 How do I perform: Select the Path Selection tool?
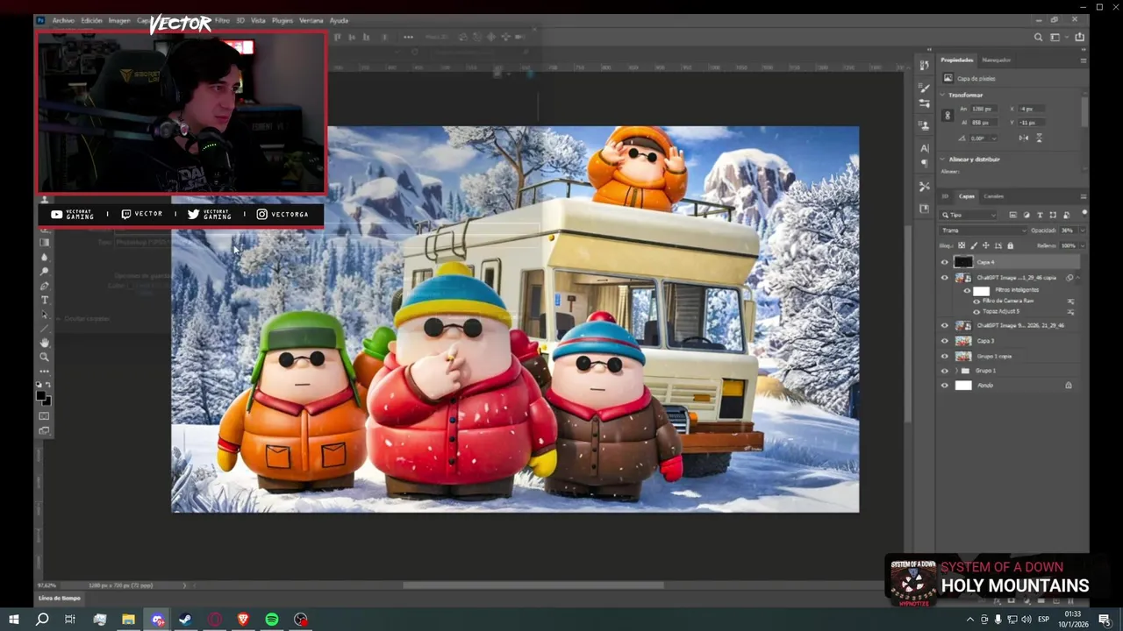click(x=45, y=314)
